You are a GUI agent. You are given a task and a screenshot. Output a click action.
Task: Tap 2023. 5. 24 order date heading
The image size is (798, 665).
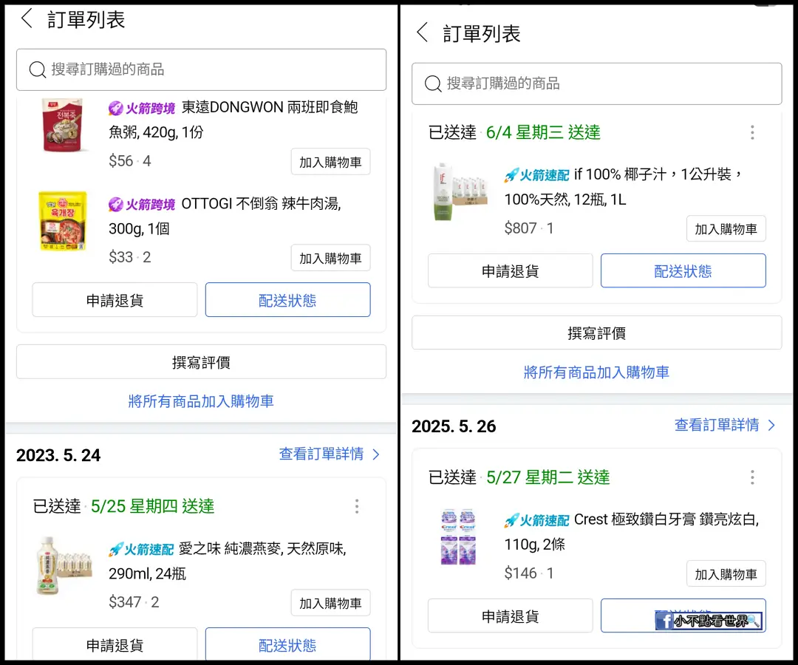(x=58, y=455)
